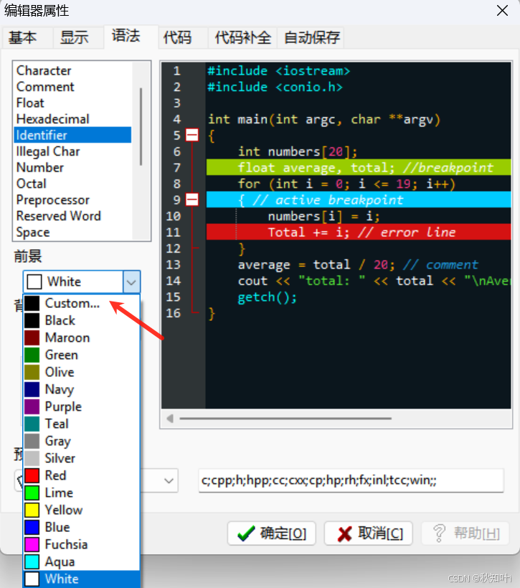Choose Float in the syntax list
This screenshot has width=520, height=588.
(72, 103)
